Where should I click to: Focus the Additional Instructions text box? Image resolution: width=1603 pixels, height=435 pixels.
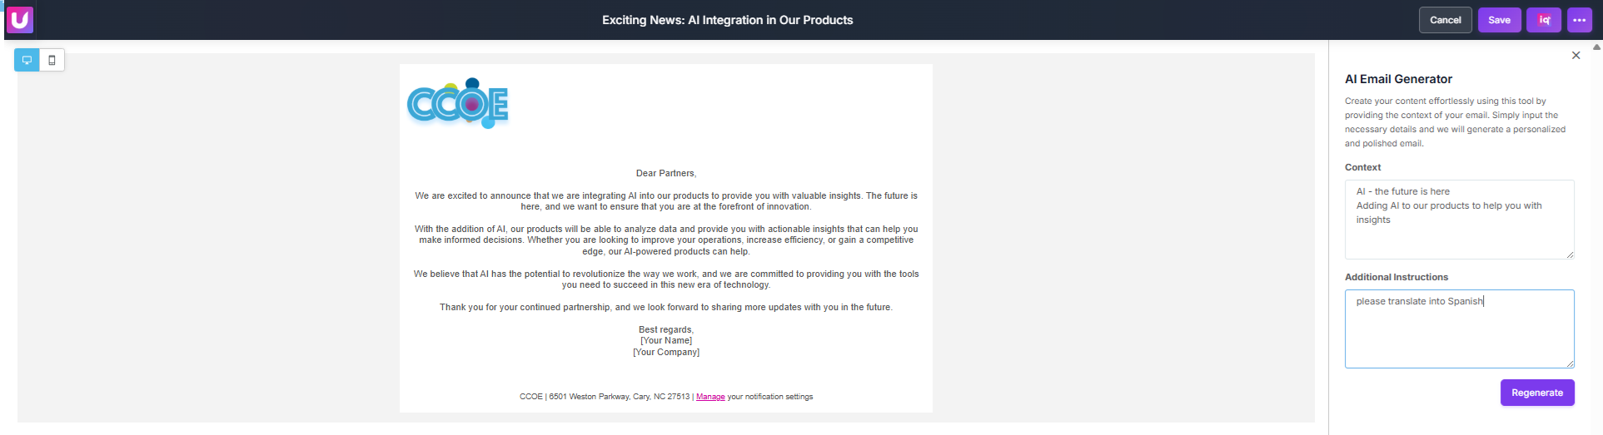(1459, 329)
